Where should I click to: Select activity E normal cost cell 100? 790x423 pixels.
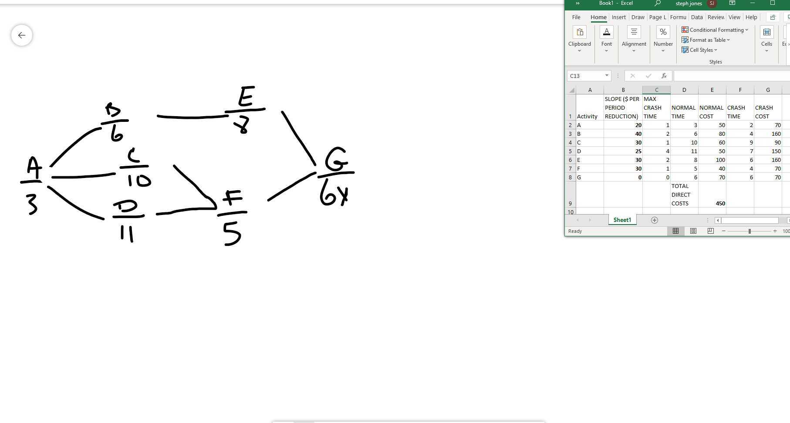coord(712,160)
